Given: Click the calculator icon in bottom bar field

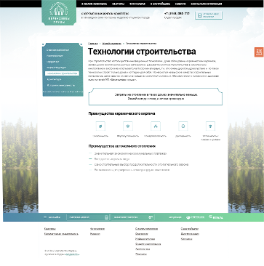Looking at the screenshot, I should (x=106, y=217).
